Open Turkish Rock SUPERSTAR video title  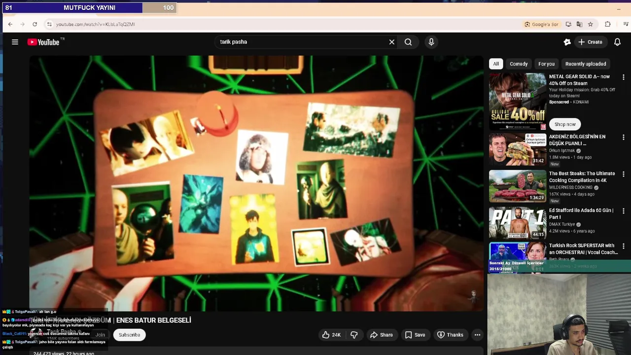pos(583,249)
